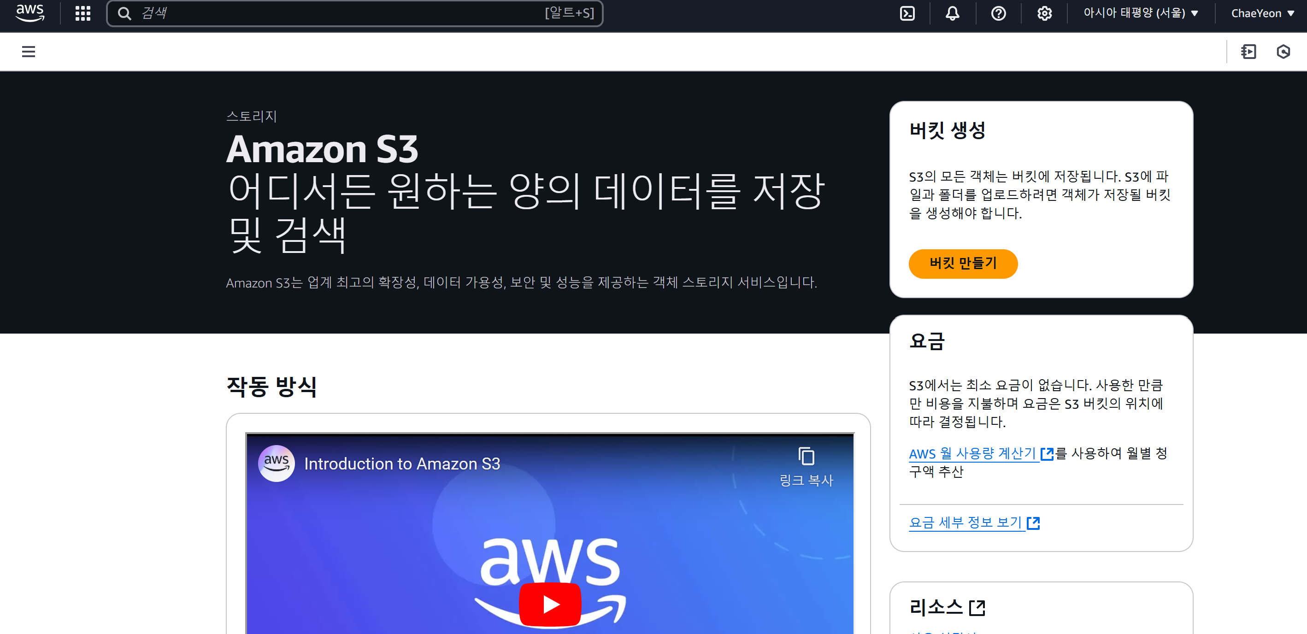Open the 리소스 external link heading
The image size is (1307, 634).
tap(946, 607)
